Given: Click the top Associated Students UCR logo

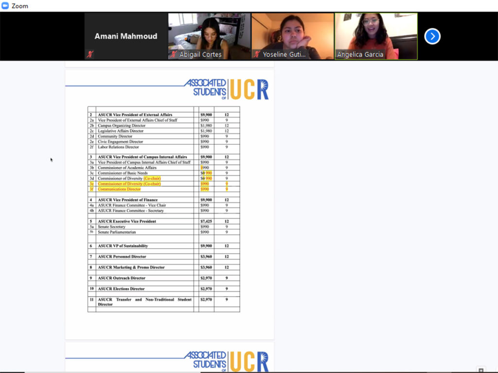Looking at the screenshot, I should pyautogui.click(x=226, y=89).
